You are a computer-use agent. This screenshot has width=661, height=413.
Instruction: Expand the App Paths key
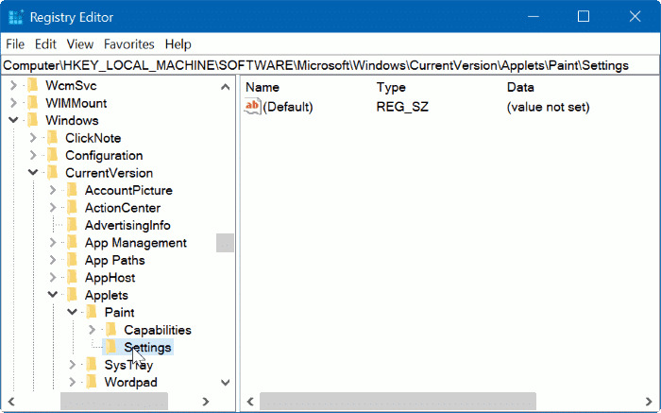[x=53, y=260]
